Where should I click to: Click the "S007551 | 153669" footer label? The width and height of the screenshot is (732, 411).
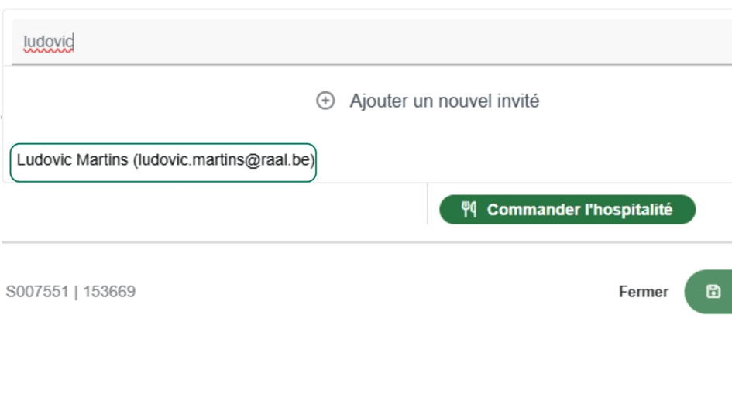click(70, 292)
